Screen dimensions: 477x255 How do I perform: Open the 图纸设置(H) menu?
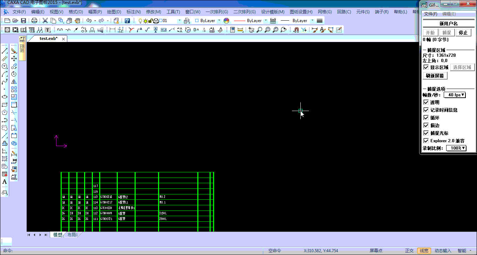click(x=301, y=12)
